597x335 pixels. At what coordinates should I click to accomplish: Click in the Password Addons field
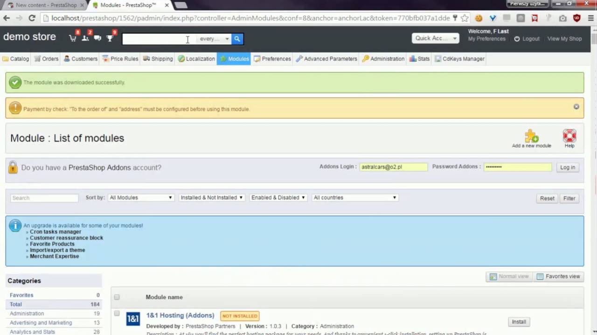point(518,167)
